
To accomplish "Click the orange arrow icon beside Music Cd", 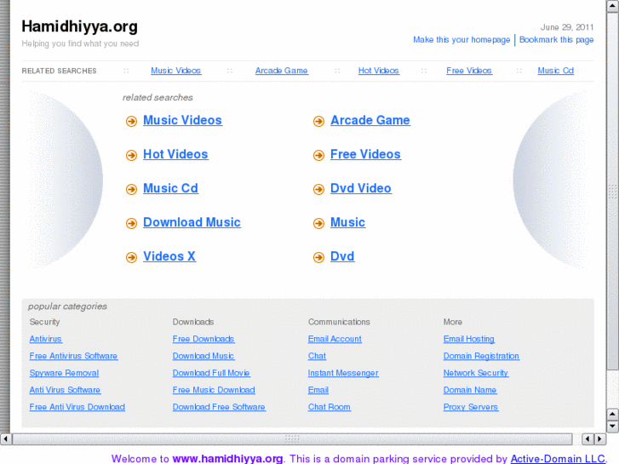I will [x=131, y=189].
